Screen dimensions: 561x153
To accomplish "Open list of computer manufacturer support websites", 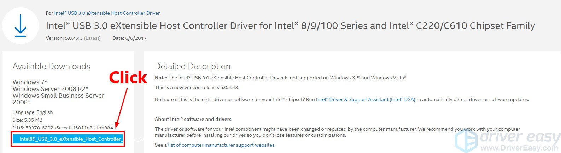I will click(x=221, y=145).
